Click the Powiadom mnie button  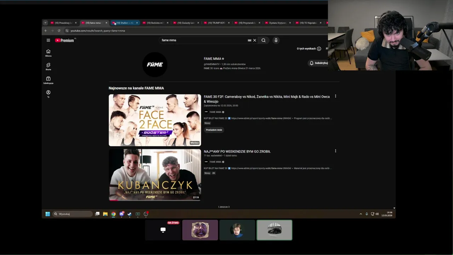coord(214,130)
